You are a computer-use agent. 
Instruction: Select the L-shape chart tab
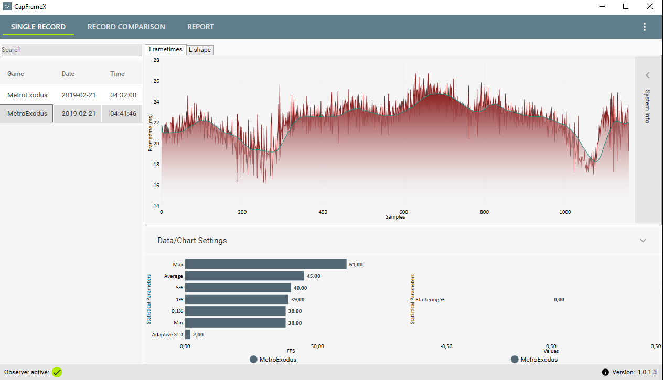(200, 50)
